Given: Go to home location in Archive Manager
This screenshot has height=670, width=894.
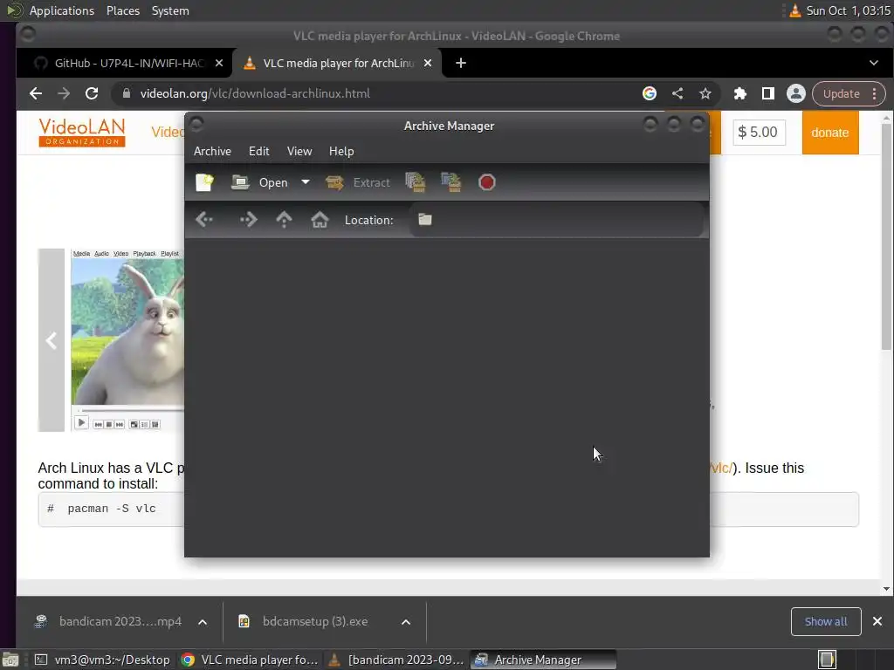Looking at the screenshot, I should tap(320, 219).
